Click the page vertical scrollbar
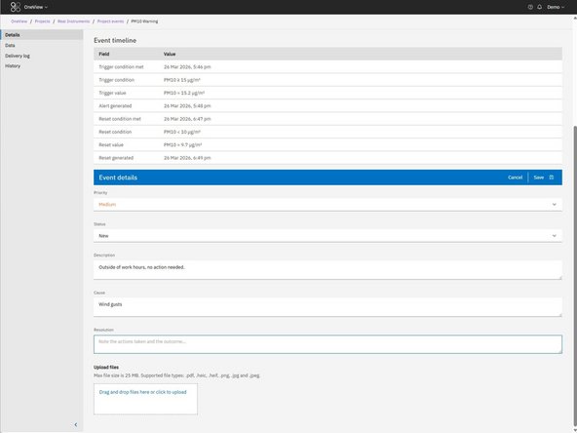The height and width of the screenshot is (433, 577). pyautogui.click(x=575, y=276)
